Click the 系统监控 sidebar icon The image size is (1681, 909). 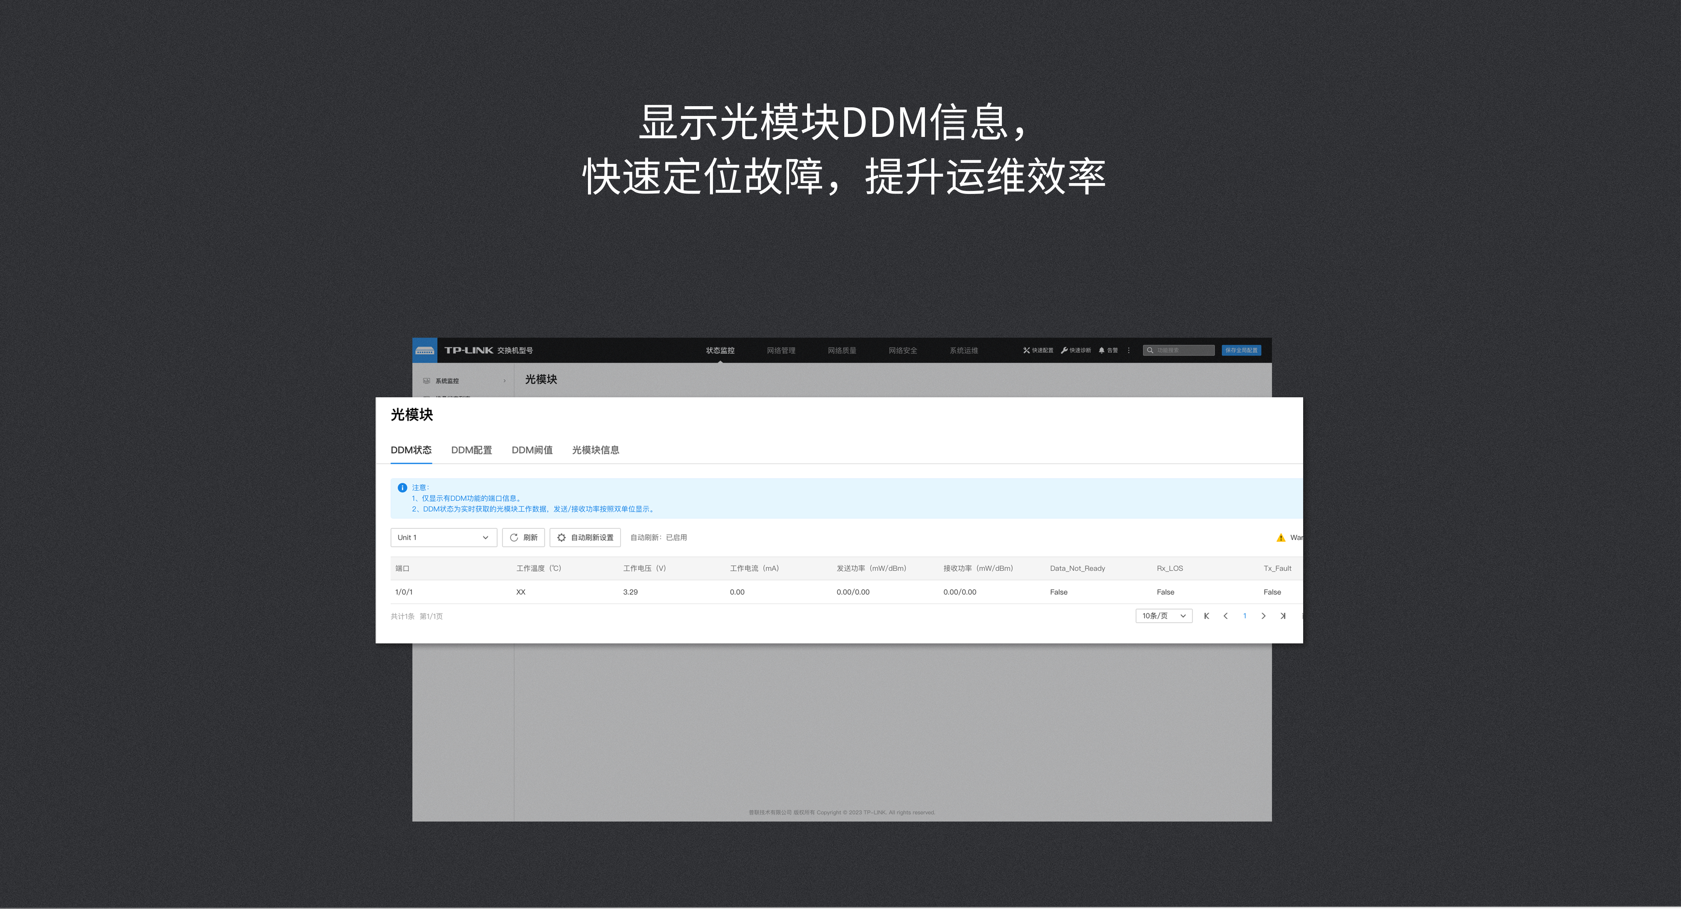(x=426, y=381)
